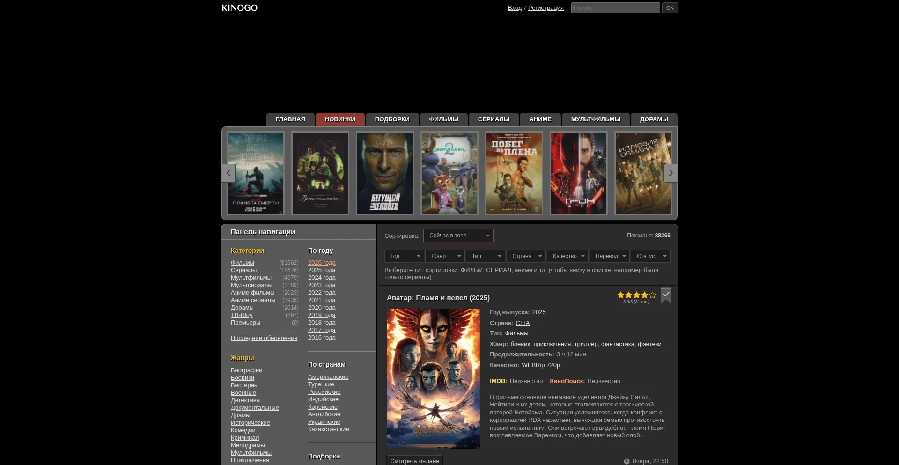Switch to the НОВИНКИ tab

pyautogui.click(x=340, y=119)
